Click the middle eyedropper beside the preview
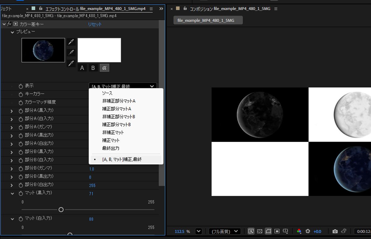Image resolution: width=371 pixels, height=239 pixels. 71,53
